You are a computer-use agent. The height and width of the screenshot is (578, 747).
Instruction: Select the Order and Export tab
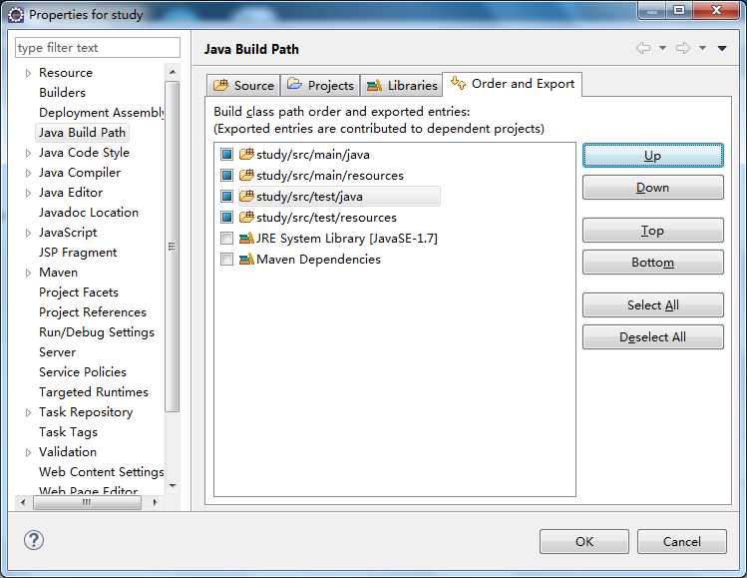[513, 84]
